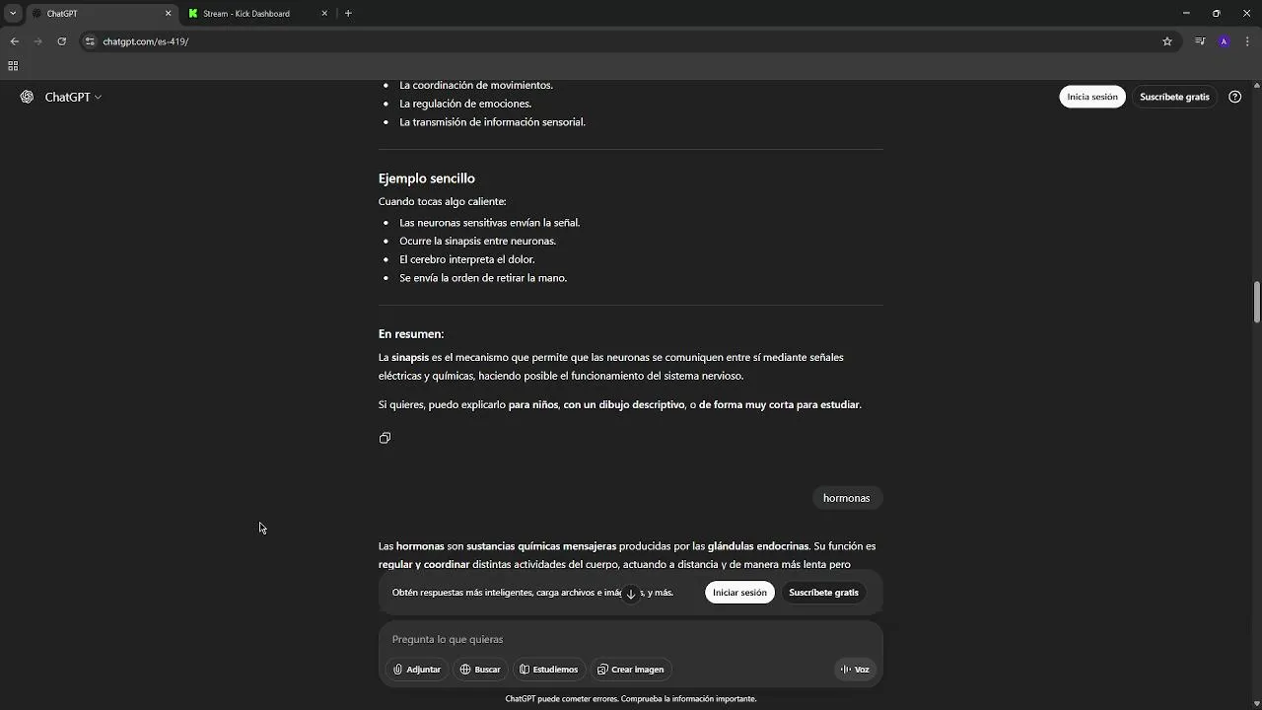Image resolution: width=1262 pixels, height=710 pixels.
Task: Click bullet La transmisión de información sensorial
Action: 492,122
